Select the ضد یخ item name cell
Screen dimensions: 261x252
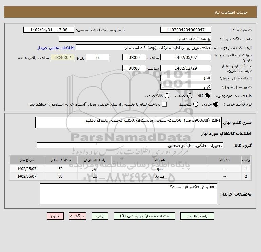160,177
